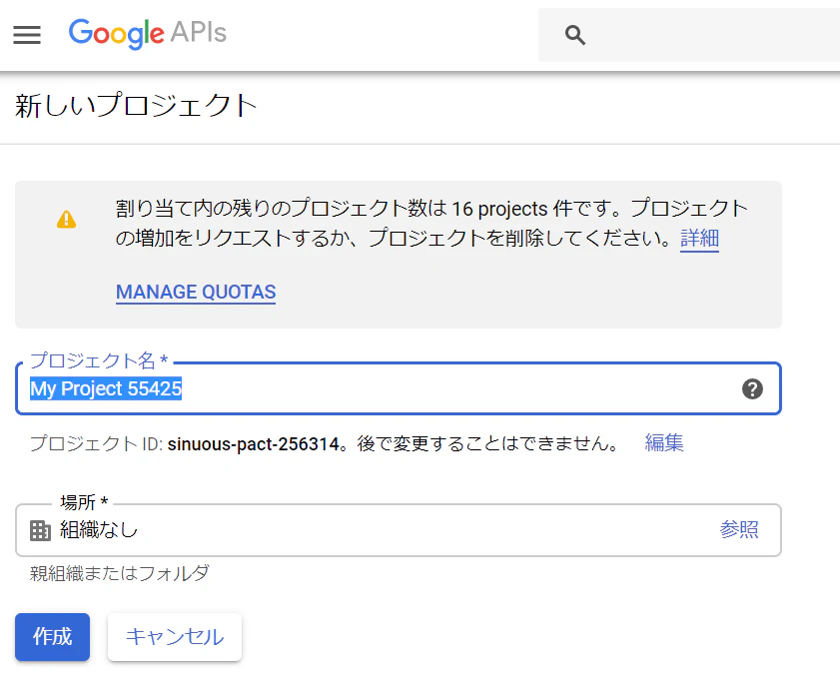Screen dimensions: 840x676
Task: Click the プロジェクト名 field label
Action: tap(99, 360)
